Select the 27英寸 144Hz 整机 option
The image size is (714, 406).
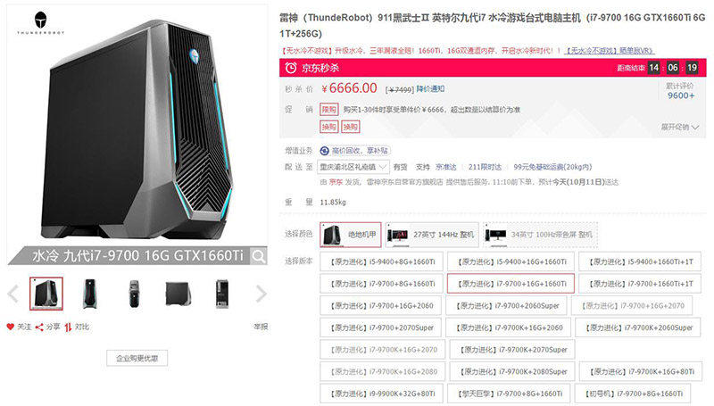tap(432, 235)
